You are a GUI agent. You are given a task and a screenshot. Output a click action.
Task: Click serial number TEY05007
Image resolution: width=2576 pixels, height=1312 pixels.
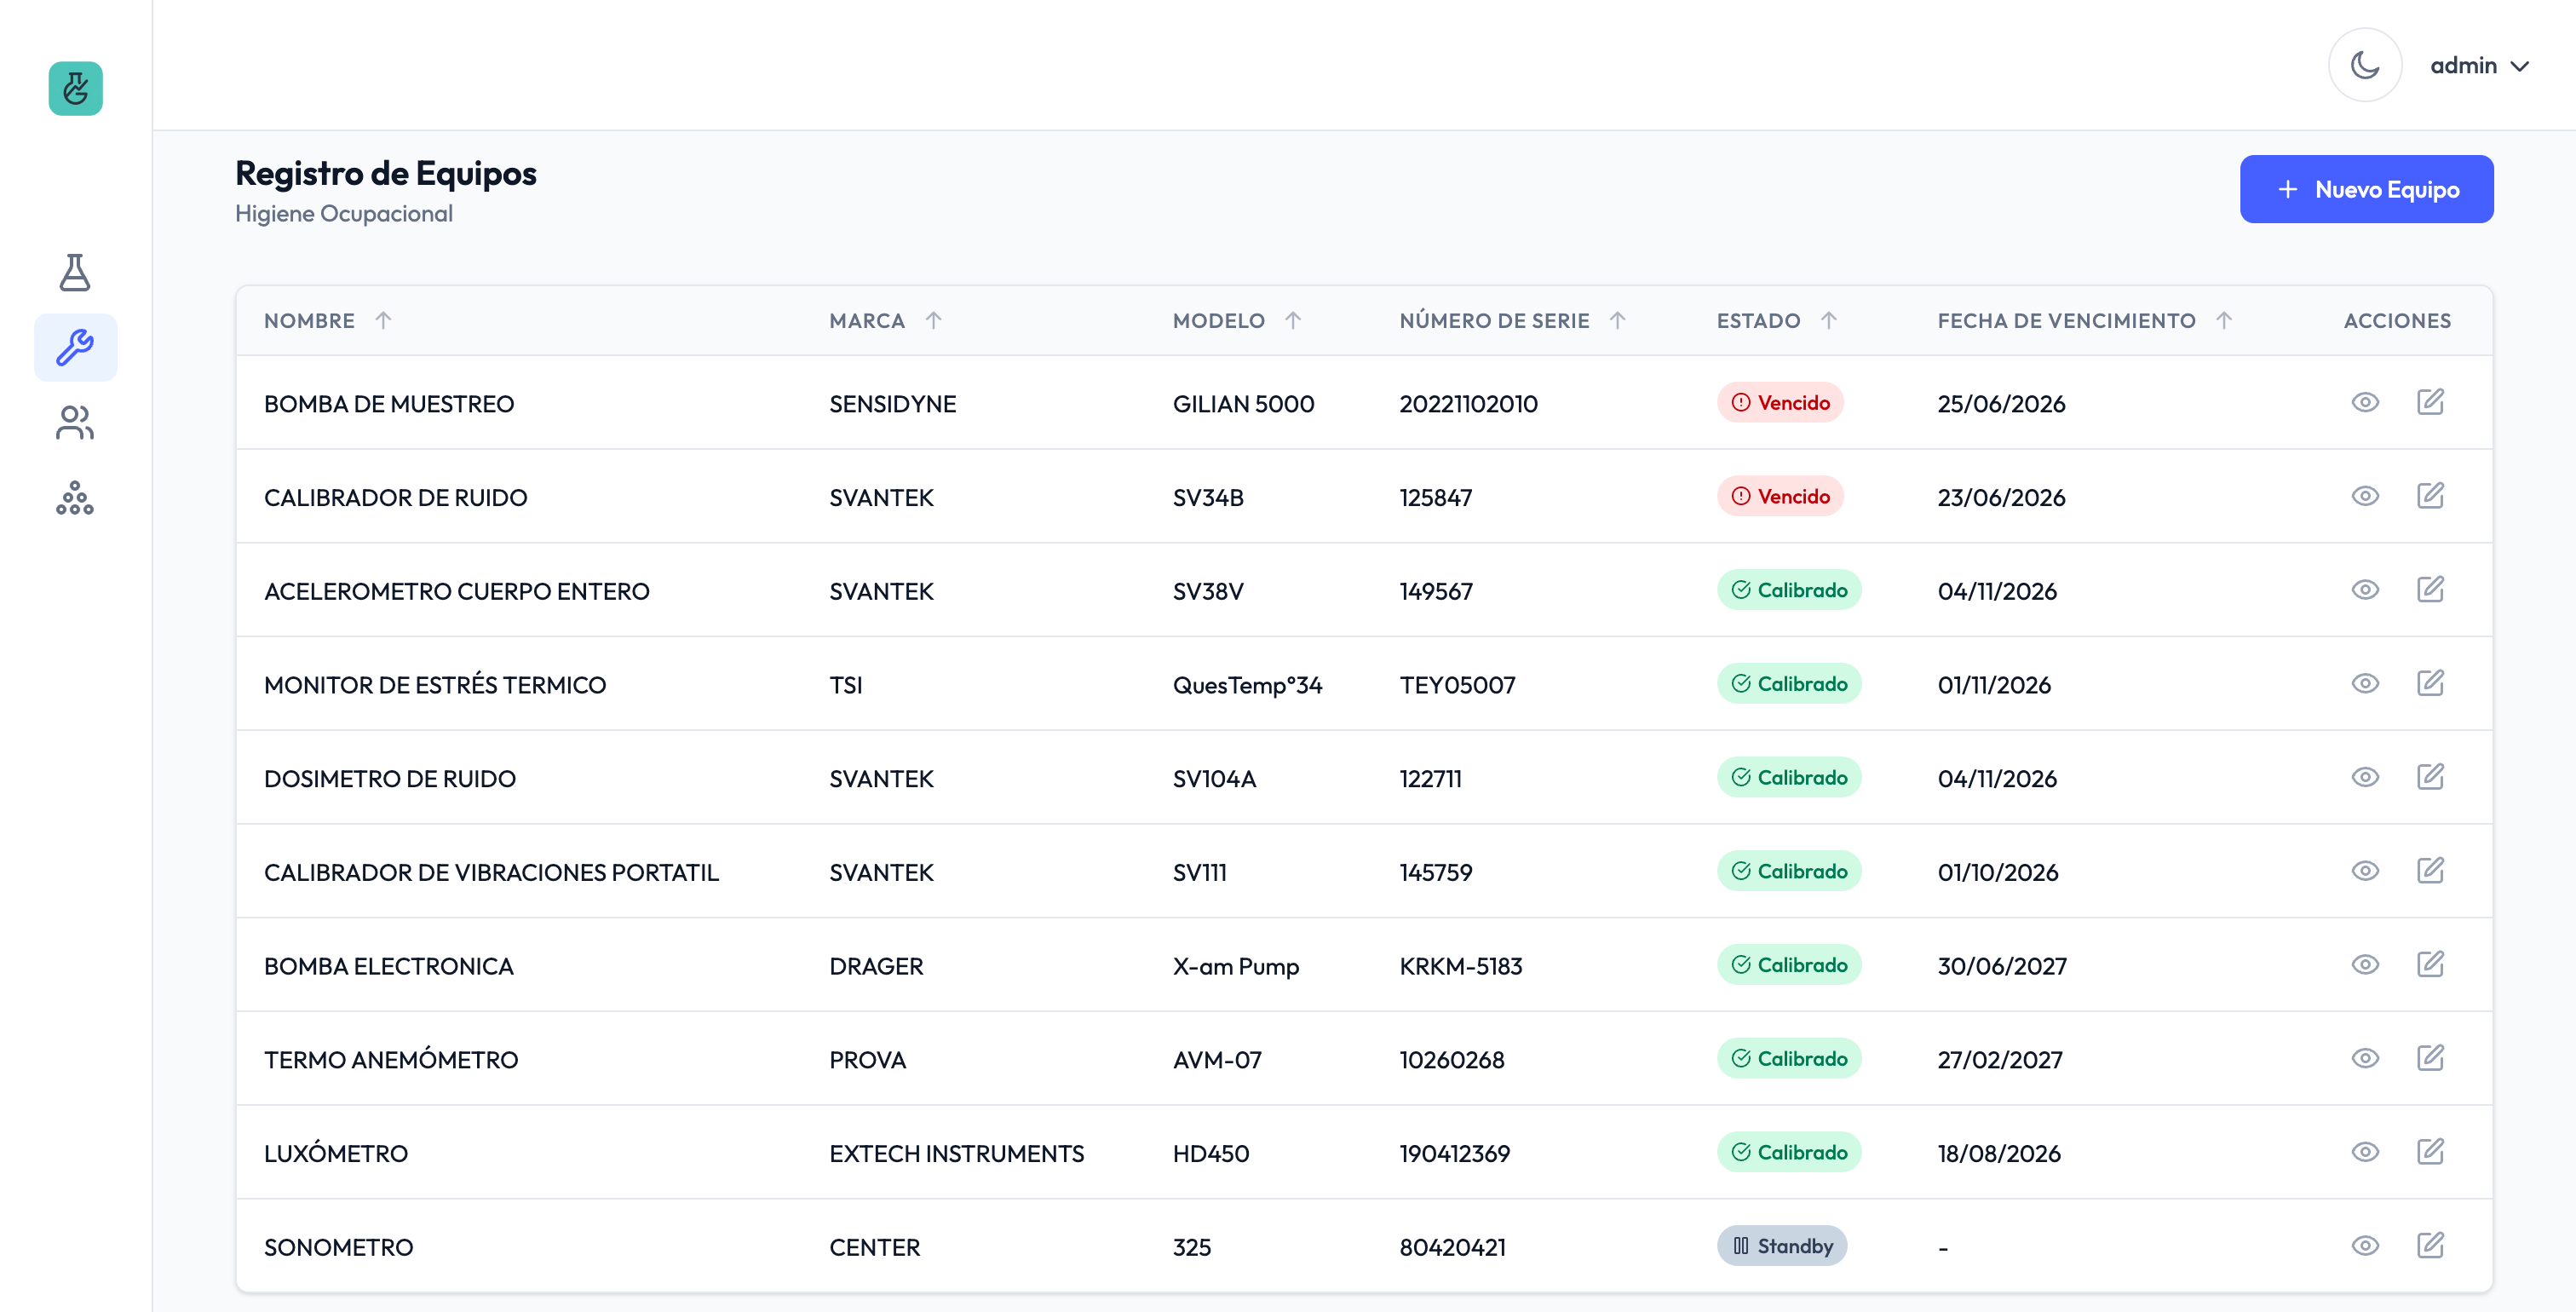(x=1457, y=685)
